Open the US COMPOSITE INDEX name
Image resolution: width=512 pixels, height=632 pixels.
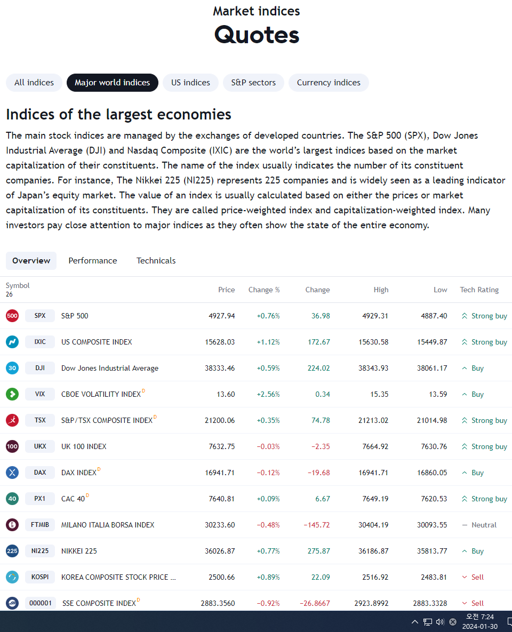pyautogui.click(x=97, y=342)
